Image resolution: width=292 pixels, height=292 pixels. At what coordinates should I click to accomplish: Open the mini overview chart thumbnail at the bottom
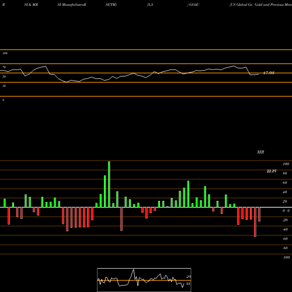pos(144,280)
